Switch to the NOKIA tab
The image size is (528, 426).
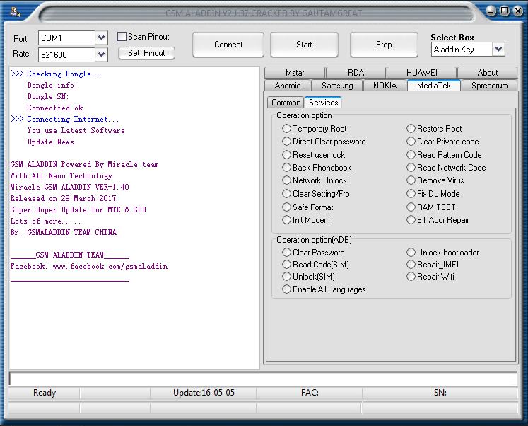pyautogui.click(x=385, y=86)
